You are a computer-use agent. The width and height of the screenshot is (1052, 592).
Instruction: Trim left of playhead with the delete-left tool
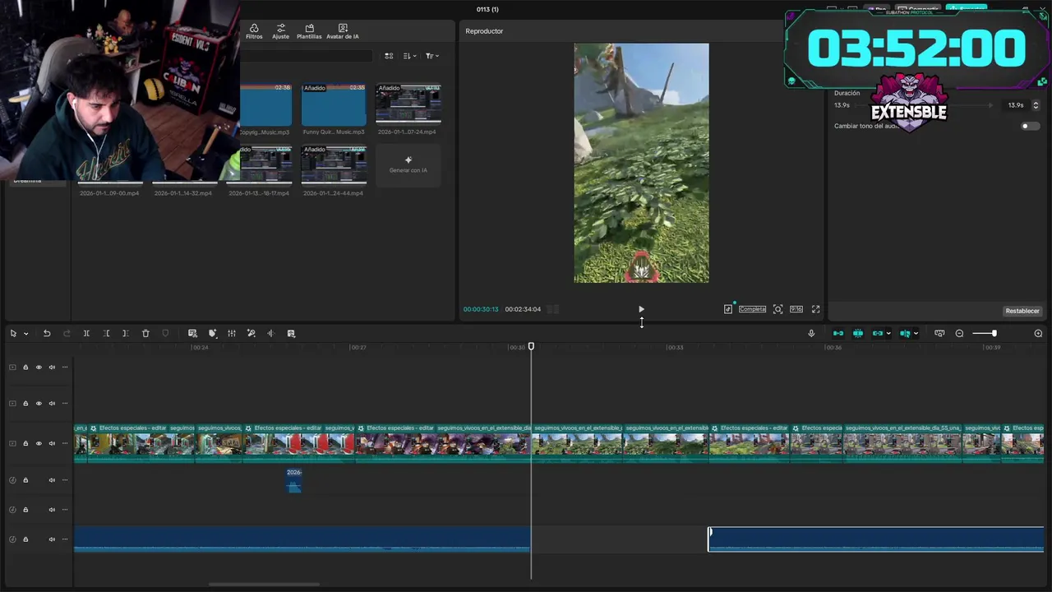tap(106, 333)
